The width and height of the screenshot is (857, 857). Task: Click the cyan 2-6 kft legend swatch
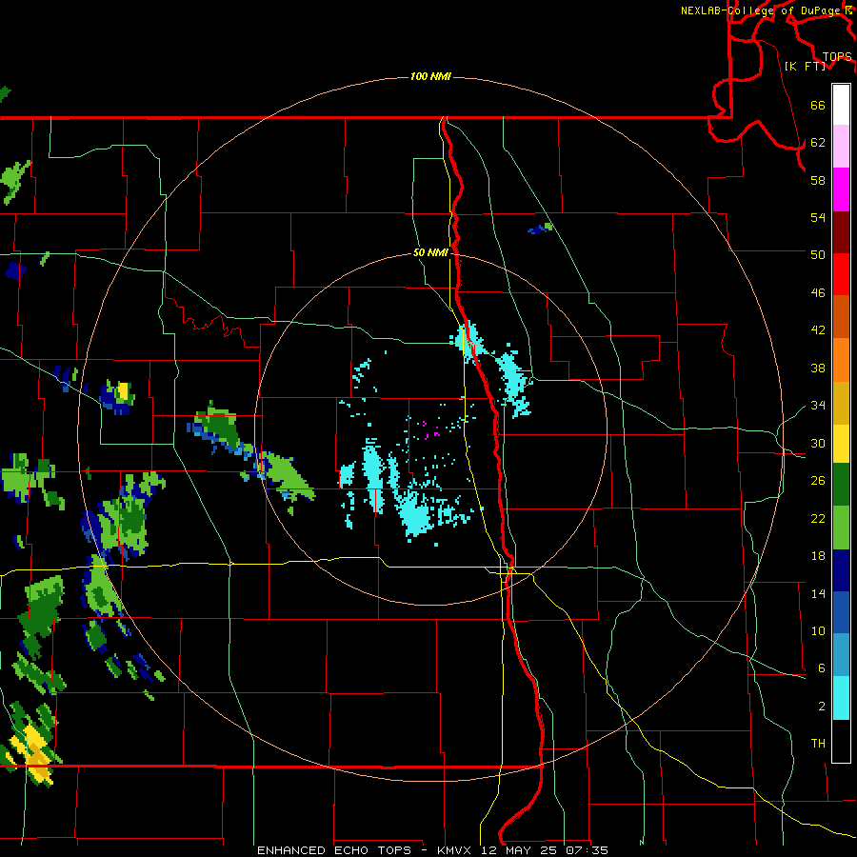841,698
